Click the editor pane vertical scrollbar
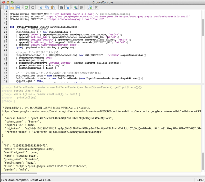Viewport: 205px width, 182px height. [203, 27]
